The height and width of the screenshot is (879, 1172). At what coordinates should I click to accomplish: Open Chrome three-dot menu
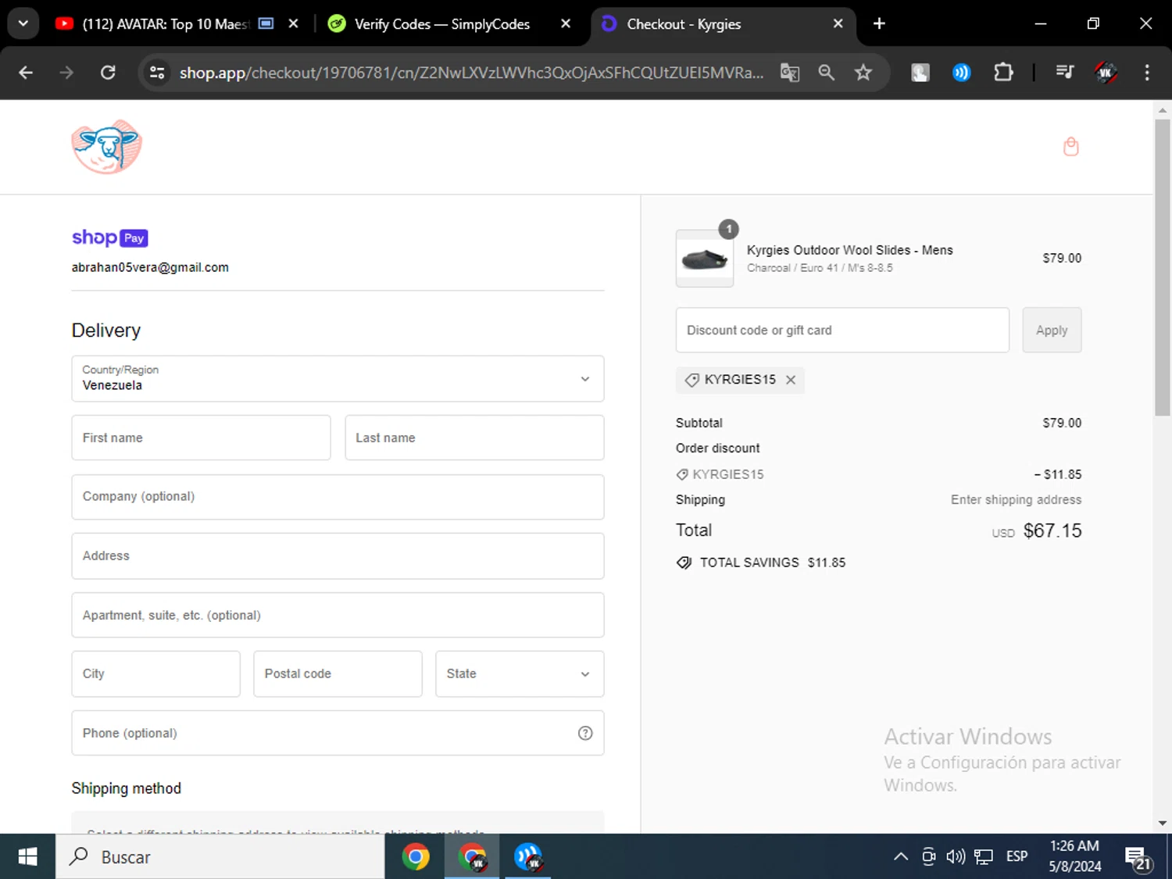(x=1147, y=73)
